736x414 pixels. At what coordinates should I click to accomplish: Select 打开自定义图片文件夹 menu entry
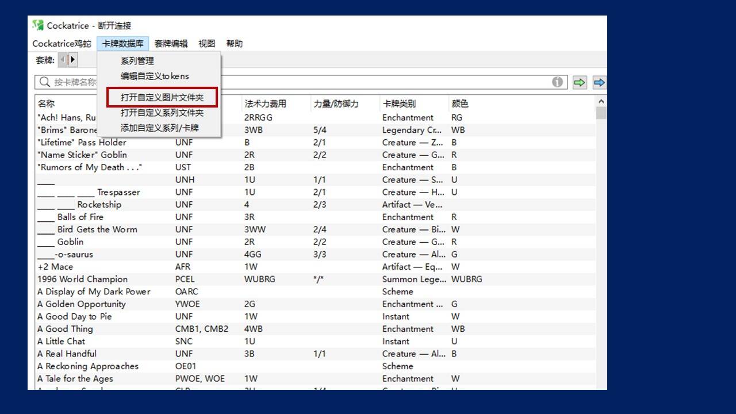point(162,98)
